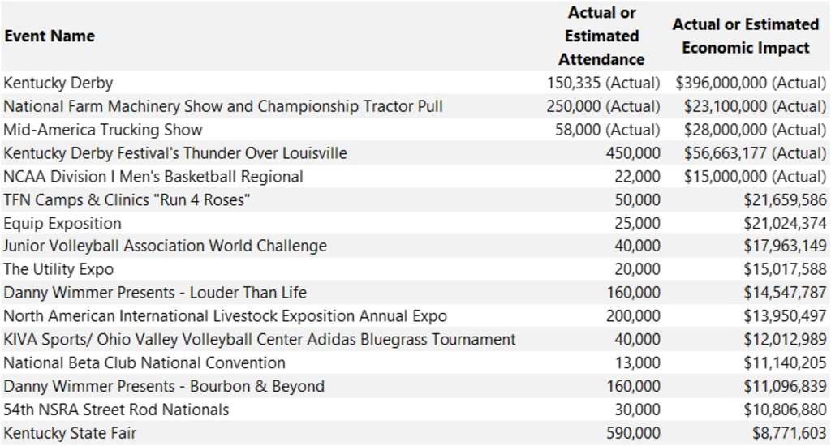Select the 250,000 (Actual) attendance cell
This screenshot has width=831, height=446.
pyautogui.click(x=606, y=106)
